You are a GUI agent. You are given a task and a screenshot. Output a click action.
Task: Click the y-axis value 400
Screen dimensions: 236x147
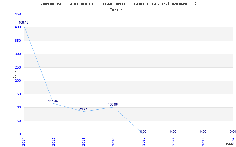(18, 27)
